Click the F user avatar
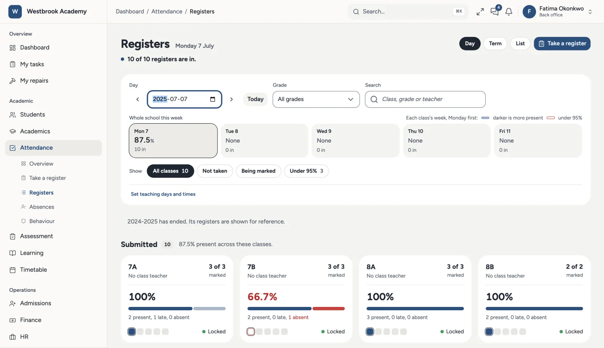Viewport: 604px width, 348px height. [x=529, y=12]
